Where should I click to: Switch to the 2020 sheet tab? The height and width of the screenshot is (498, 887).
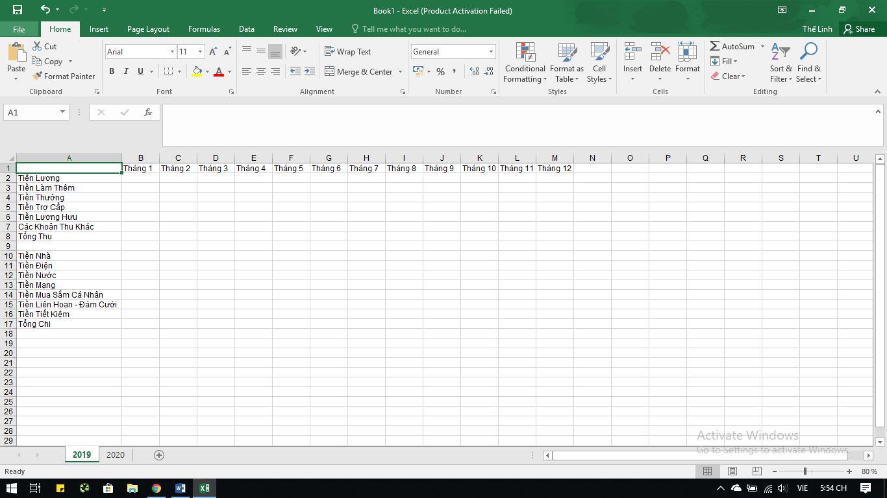(x=116, y=455)
